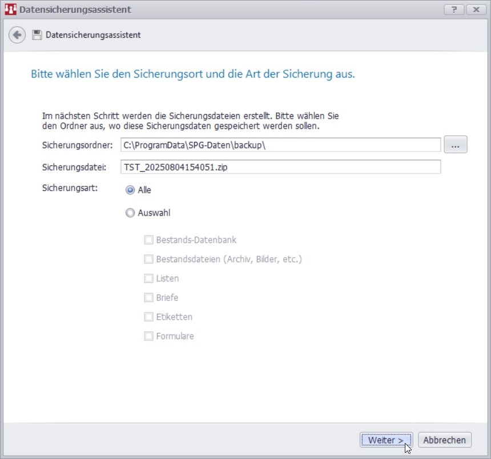Screen dimensions: 491x459
Task: Open help with the question mark button
Action: [x=453, y=10]
